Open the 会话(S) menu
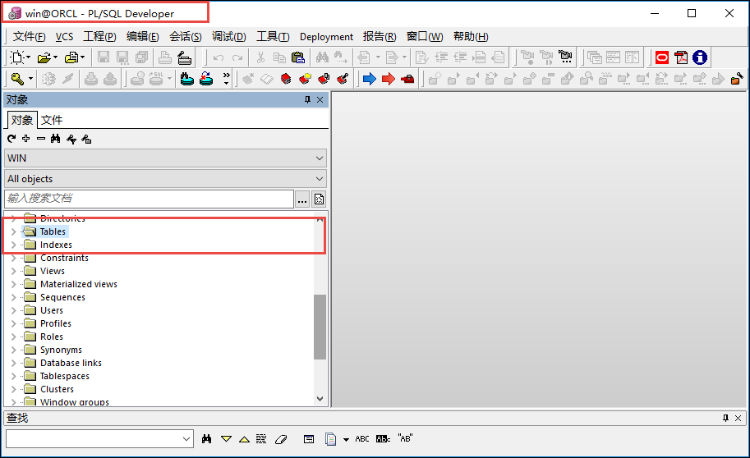Screen dimensions: 750x458 [186, 37]
